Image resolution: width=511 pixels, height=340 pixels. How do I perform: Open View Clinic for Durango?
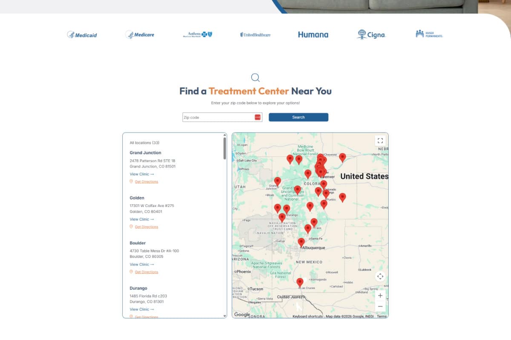coord(142,309)
